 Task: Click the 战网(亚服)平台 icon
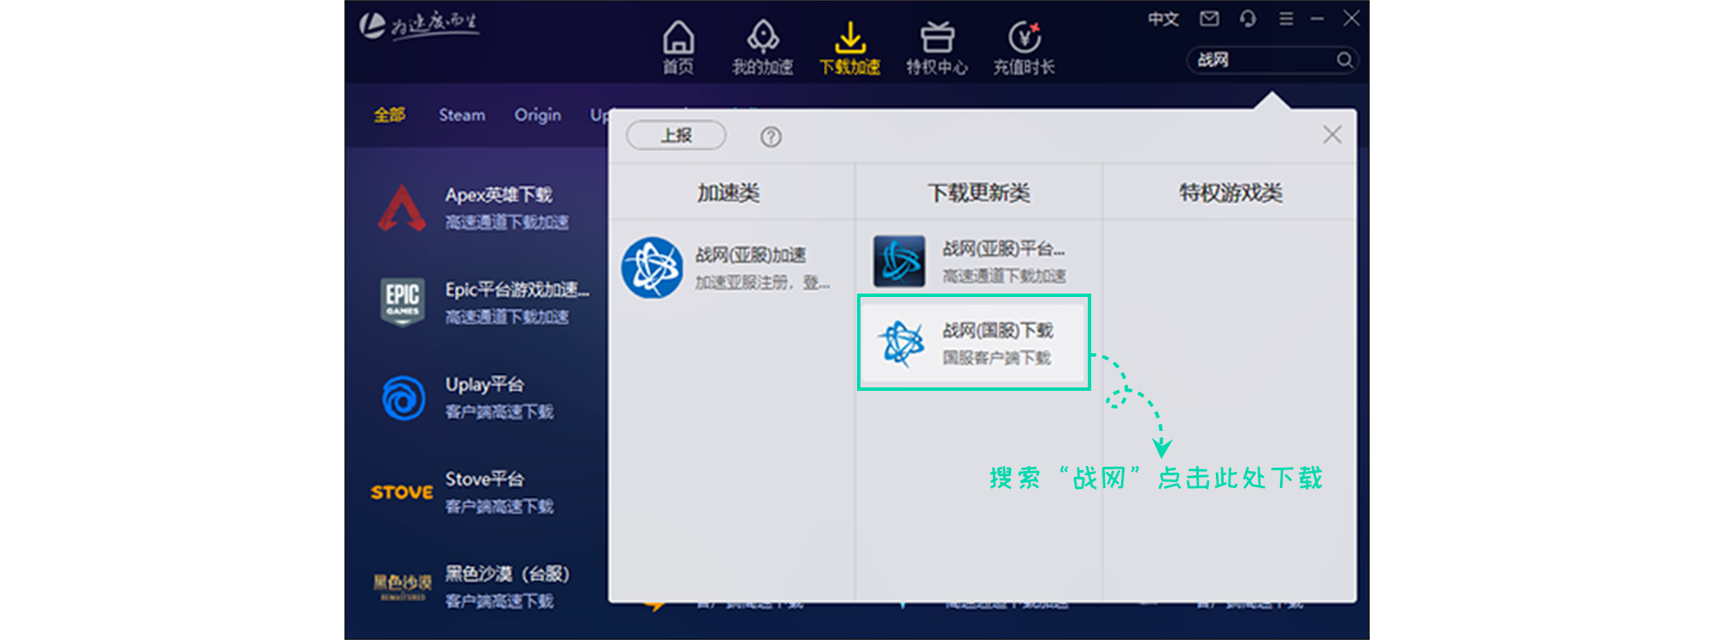pos(899,261)
